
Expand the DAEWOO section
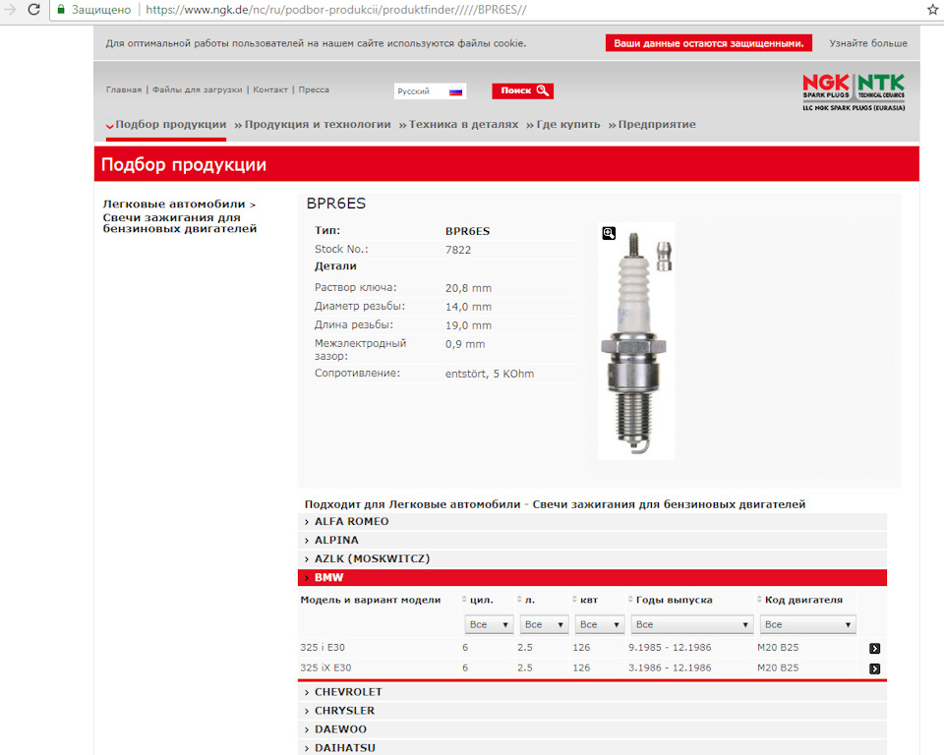tap(592, 729)
